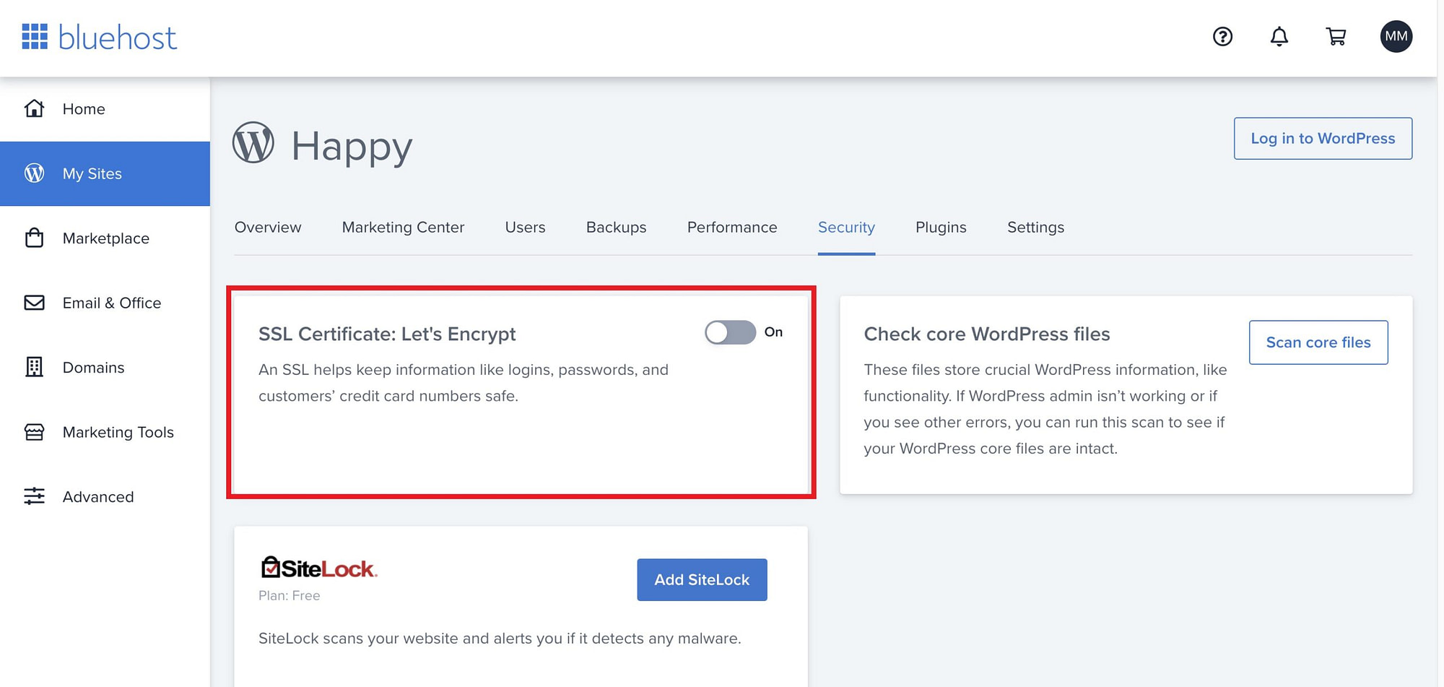The image size is (1444, 687).
Task: Click Log in to WordPress
Action: (1323, 138)
